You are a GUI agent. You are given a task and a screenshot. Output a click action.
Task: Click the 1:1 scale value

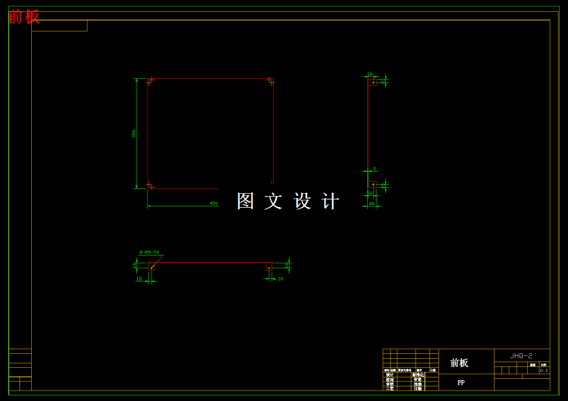(x=544, y=371)
